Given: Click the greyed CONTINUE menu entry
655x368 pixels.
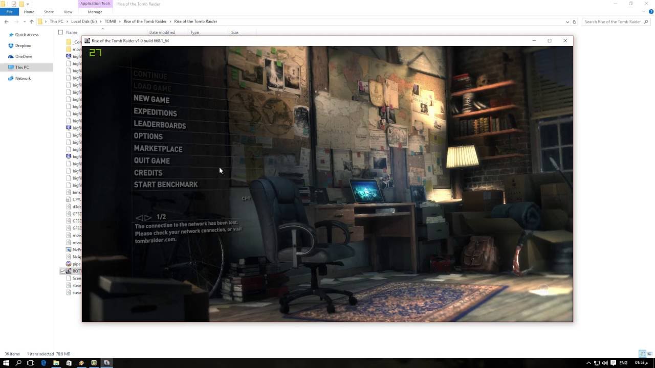Looking at the screenshot, I should 150,75.
